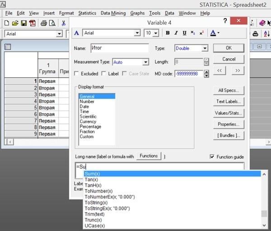Click the OK button
Viewport: 271px width, 231px height.
tap(229, 48)
